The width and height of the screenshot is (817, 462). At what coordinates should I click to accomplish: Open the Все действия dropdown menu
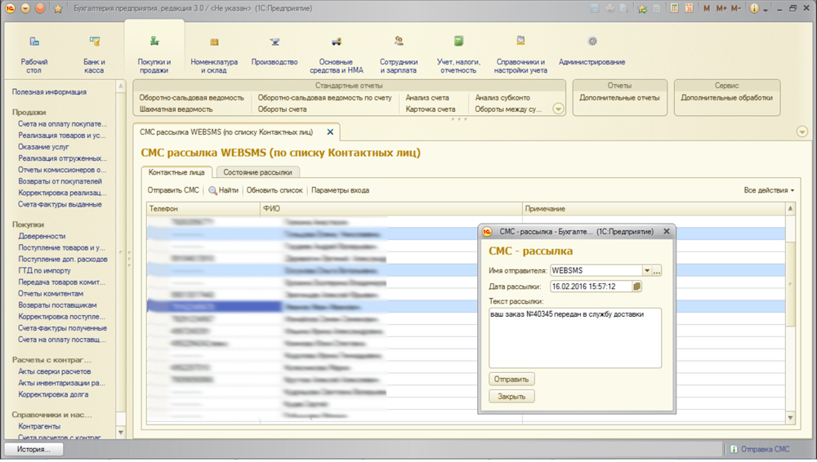pyautogui.click(x=769, y=190)
